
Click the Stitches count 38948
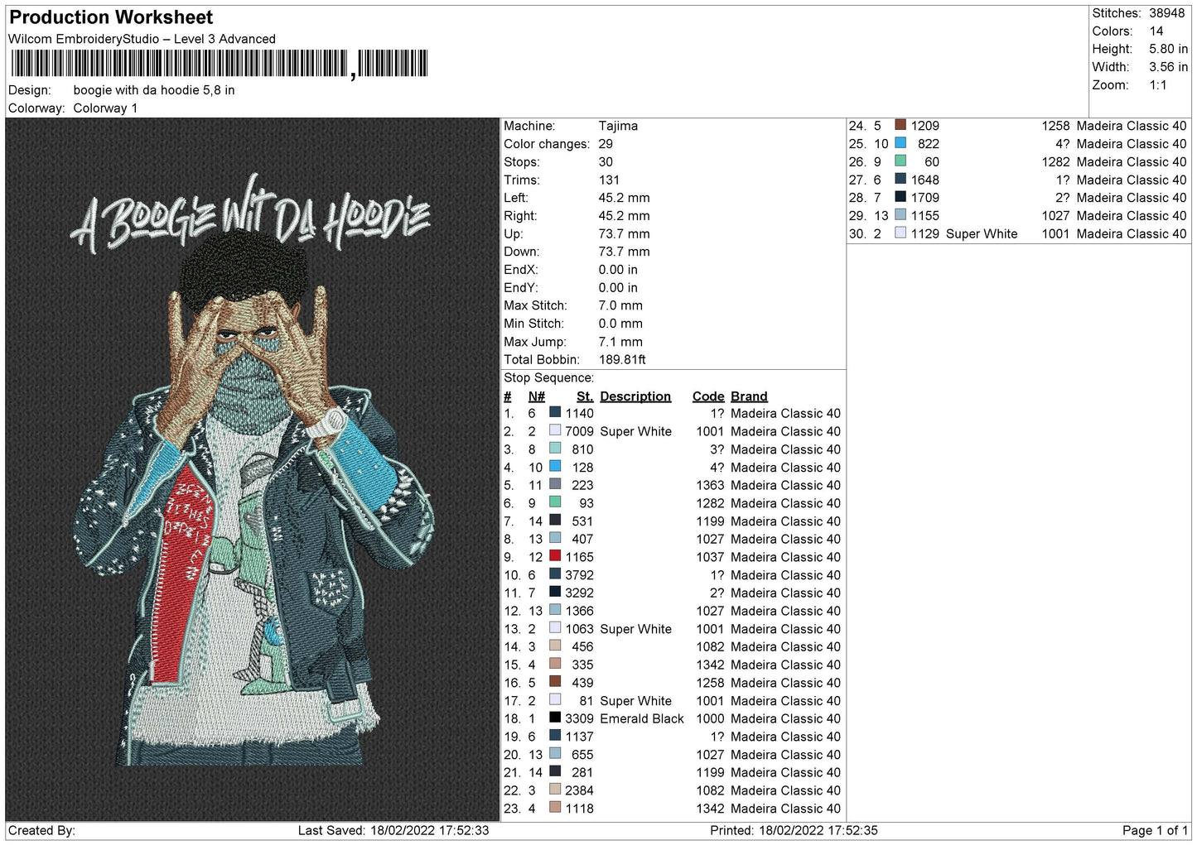pyautogui.click(x=1166, y=13)
